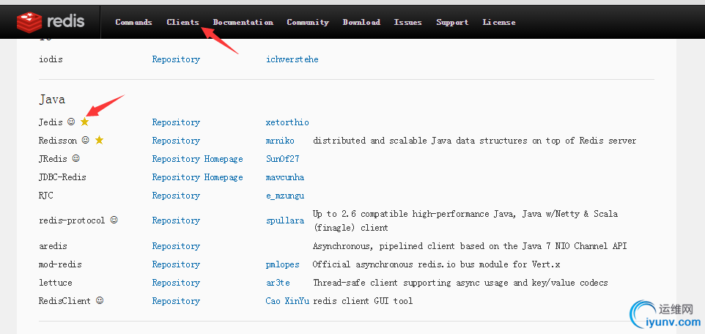Click the smiley icon beside Redisson
The image size is (705, 334).
(x=86, y=140)
